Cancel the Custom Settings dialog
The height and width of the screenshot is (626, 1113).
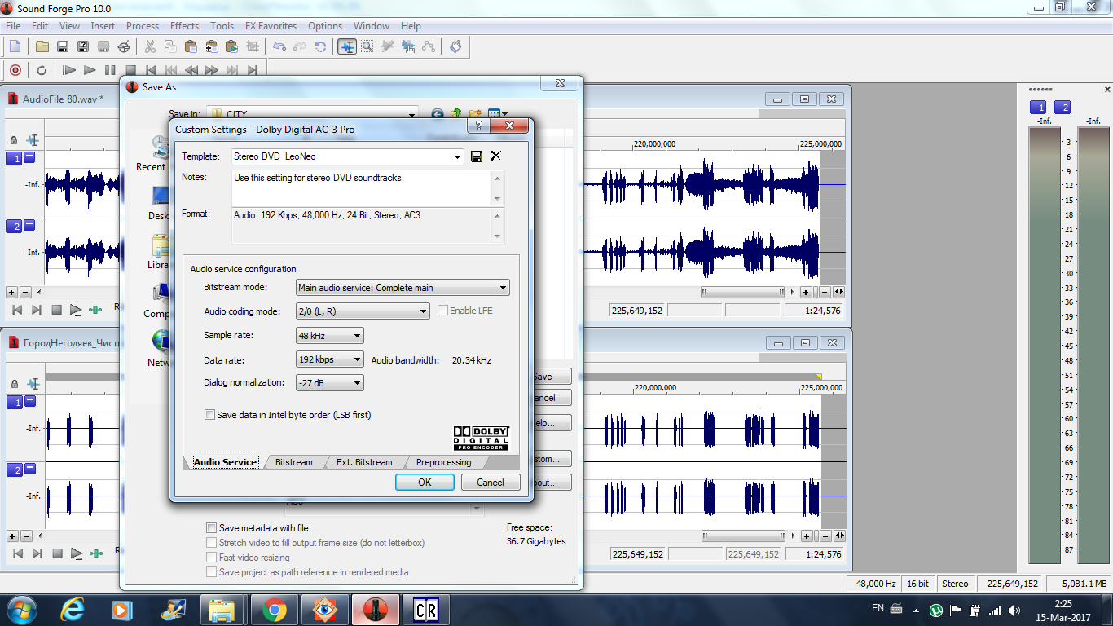(x=490, y=482)
